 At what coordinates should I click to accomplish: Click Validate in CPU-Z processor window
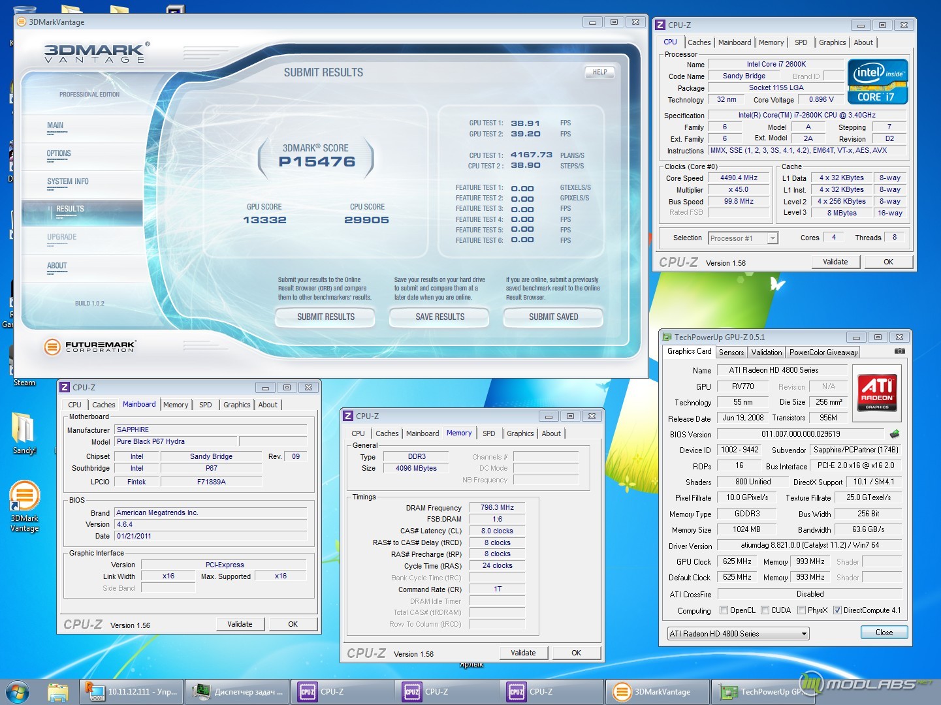835,262
